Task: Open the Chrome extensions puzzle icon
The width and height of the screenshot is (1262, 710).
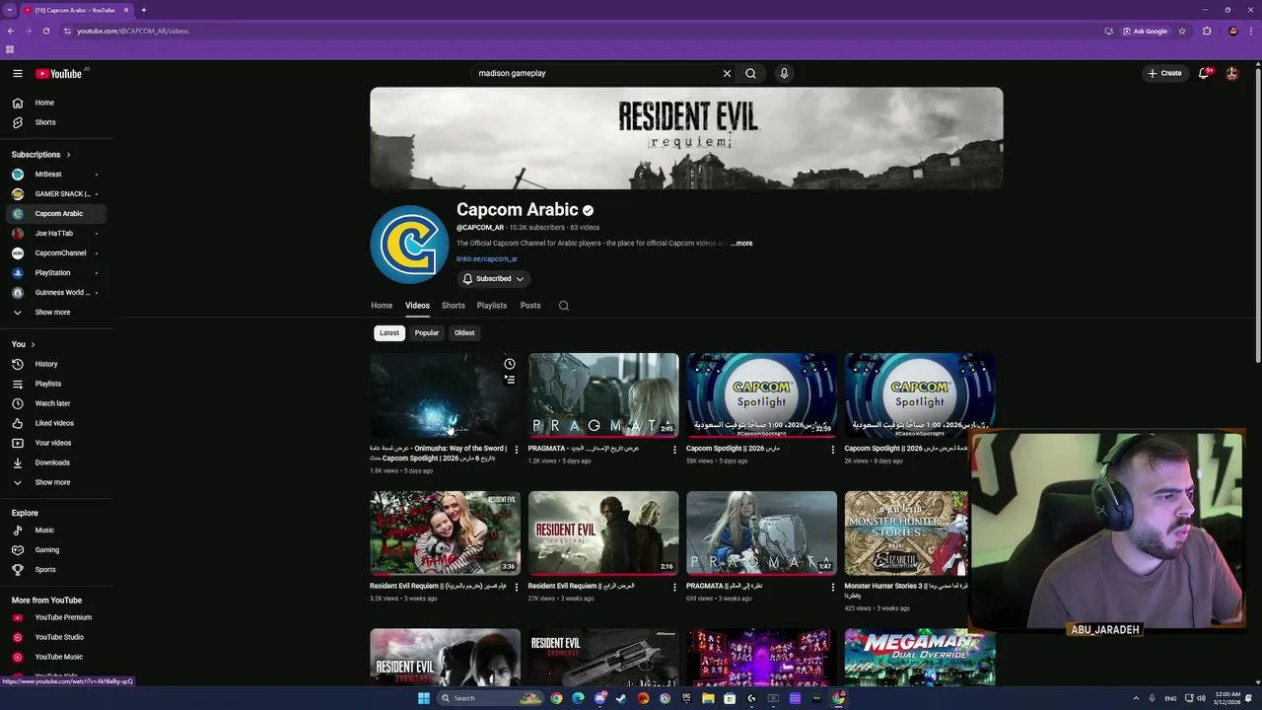Action: tap(1207, 31)
